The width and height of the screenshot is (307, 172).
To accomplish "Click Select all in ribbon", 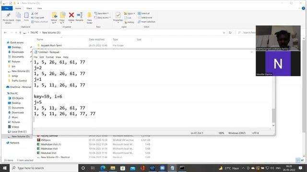I will (x=144, y=13).
